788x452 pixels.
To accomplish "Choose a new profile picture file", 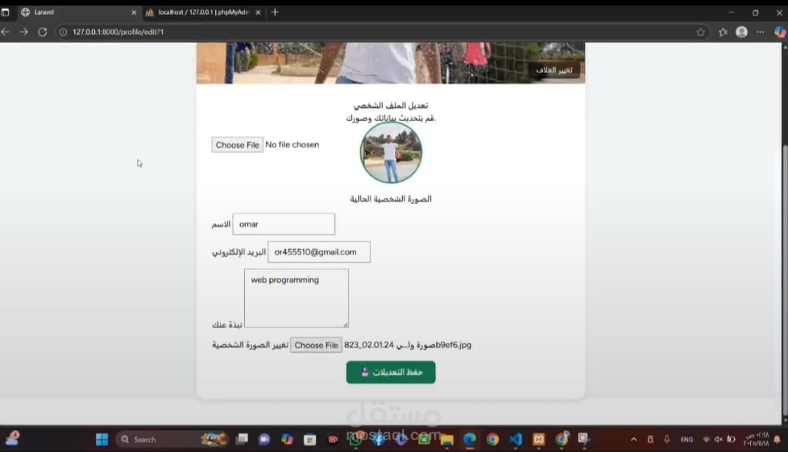I will tap(316, 345).
